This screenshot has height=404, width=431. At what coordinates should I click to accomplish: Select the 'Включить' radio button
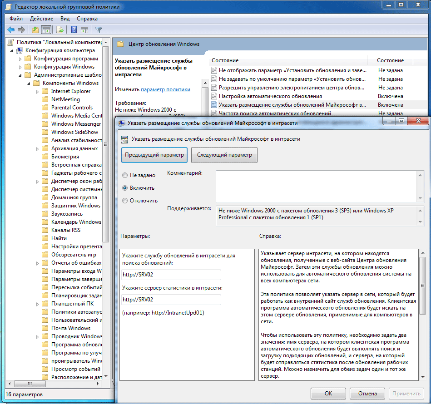click(x=125, y=188)
